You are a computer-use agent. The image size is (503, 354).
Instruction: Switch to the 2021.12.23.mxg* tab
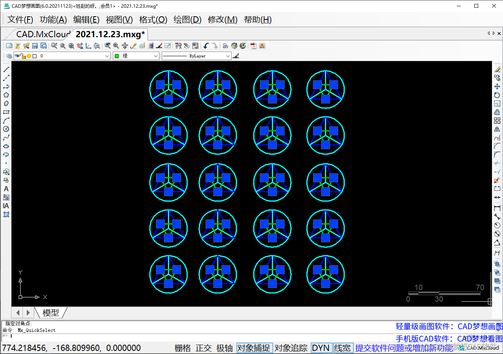pyautogui.click(x=110, y=34)
